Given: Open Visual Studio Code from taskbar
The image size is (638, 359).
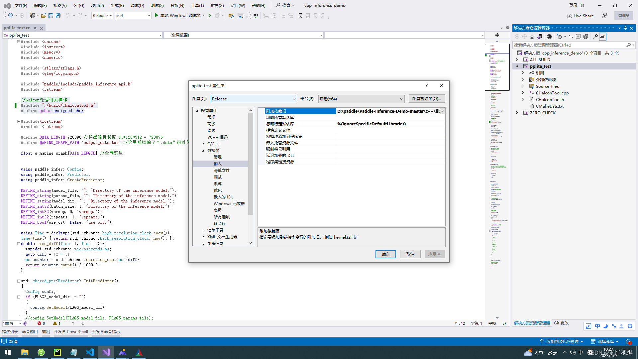Looking at the screenshot, I should (x=90, y=352).
